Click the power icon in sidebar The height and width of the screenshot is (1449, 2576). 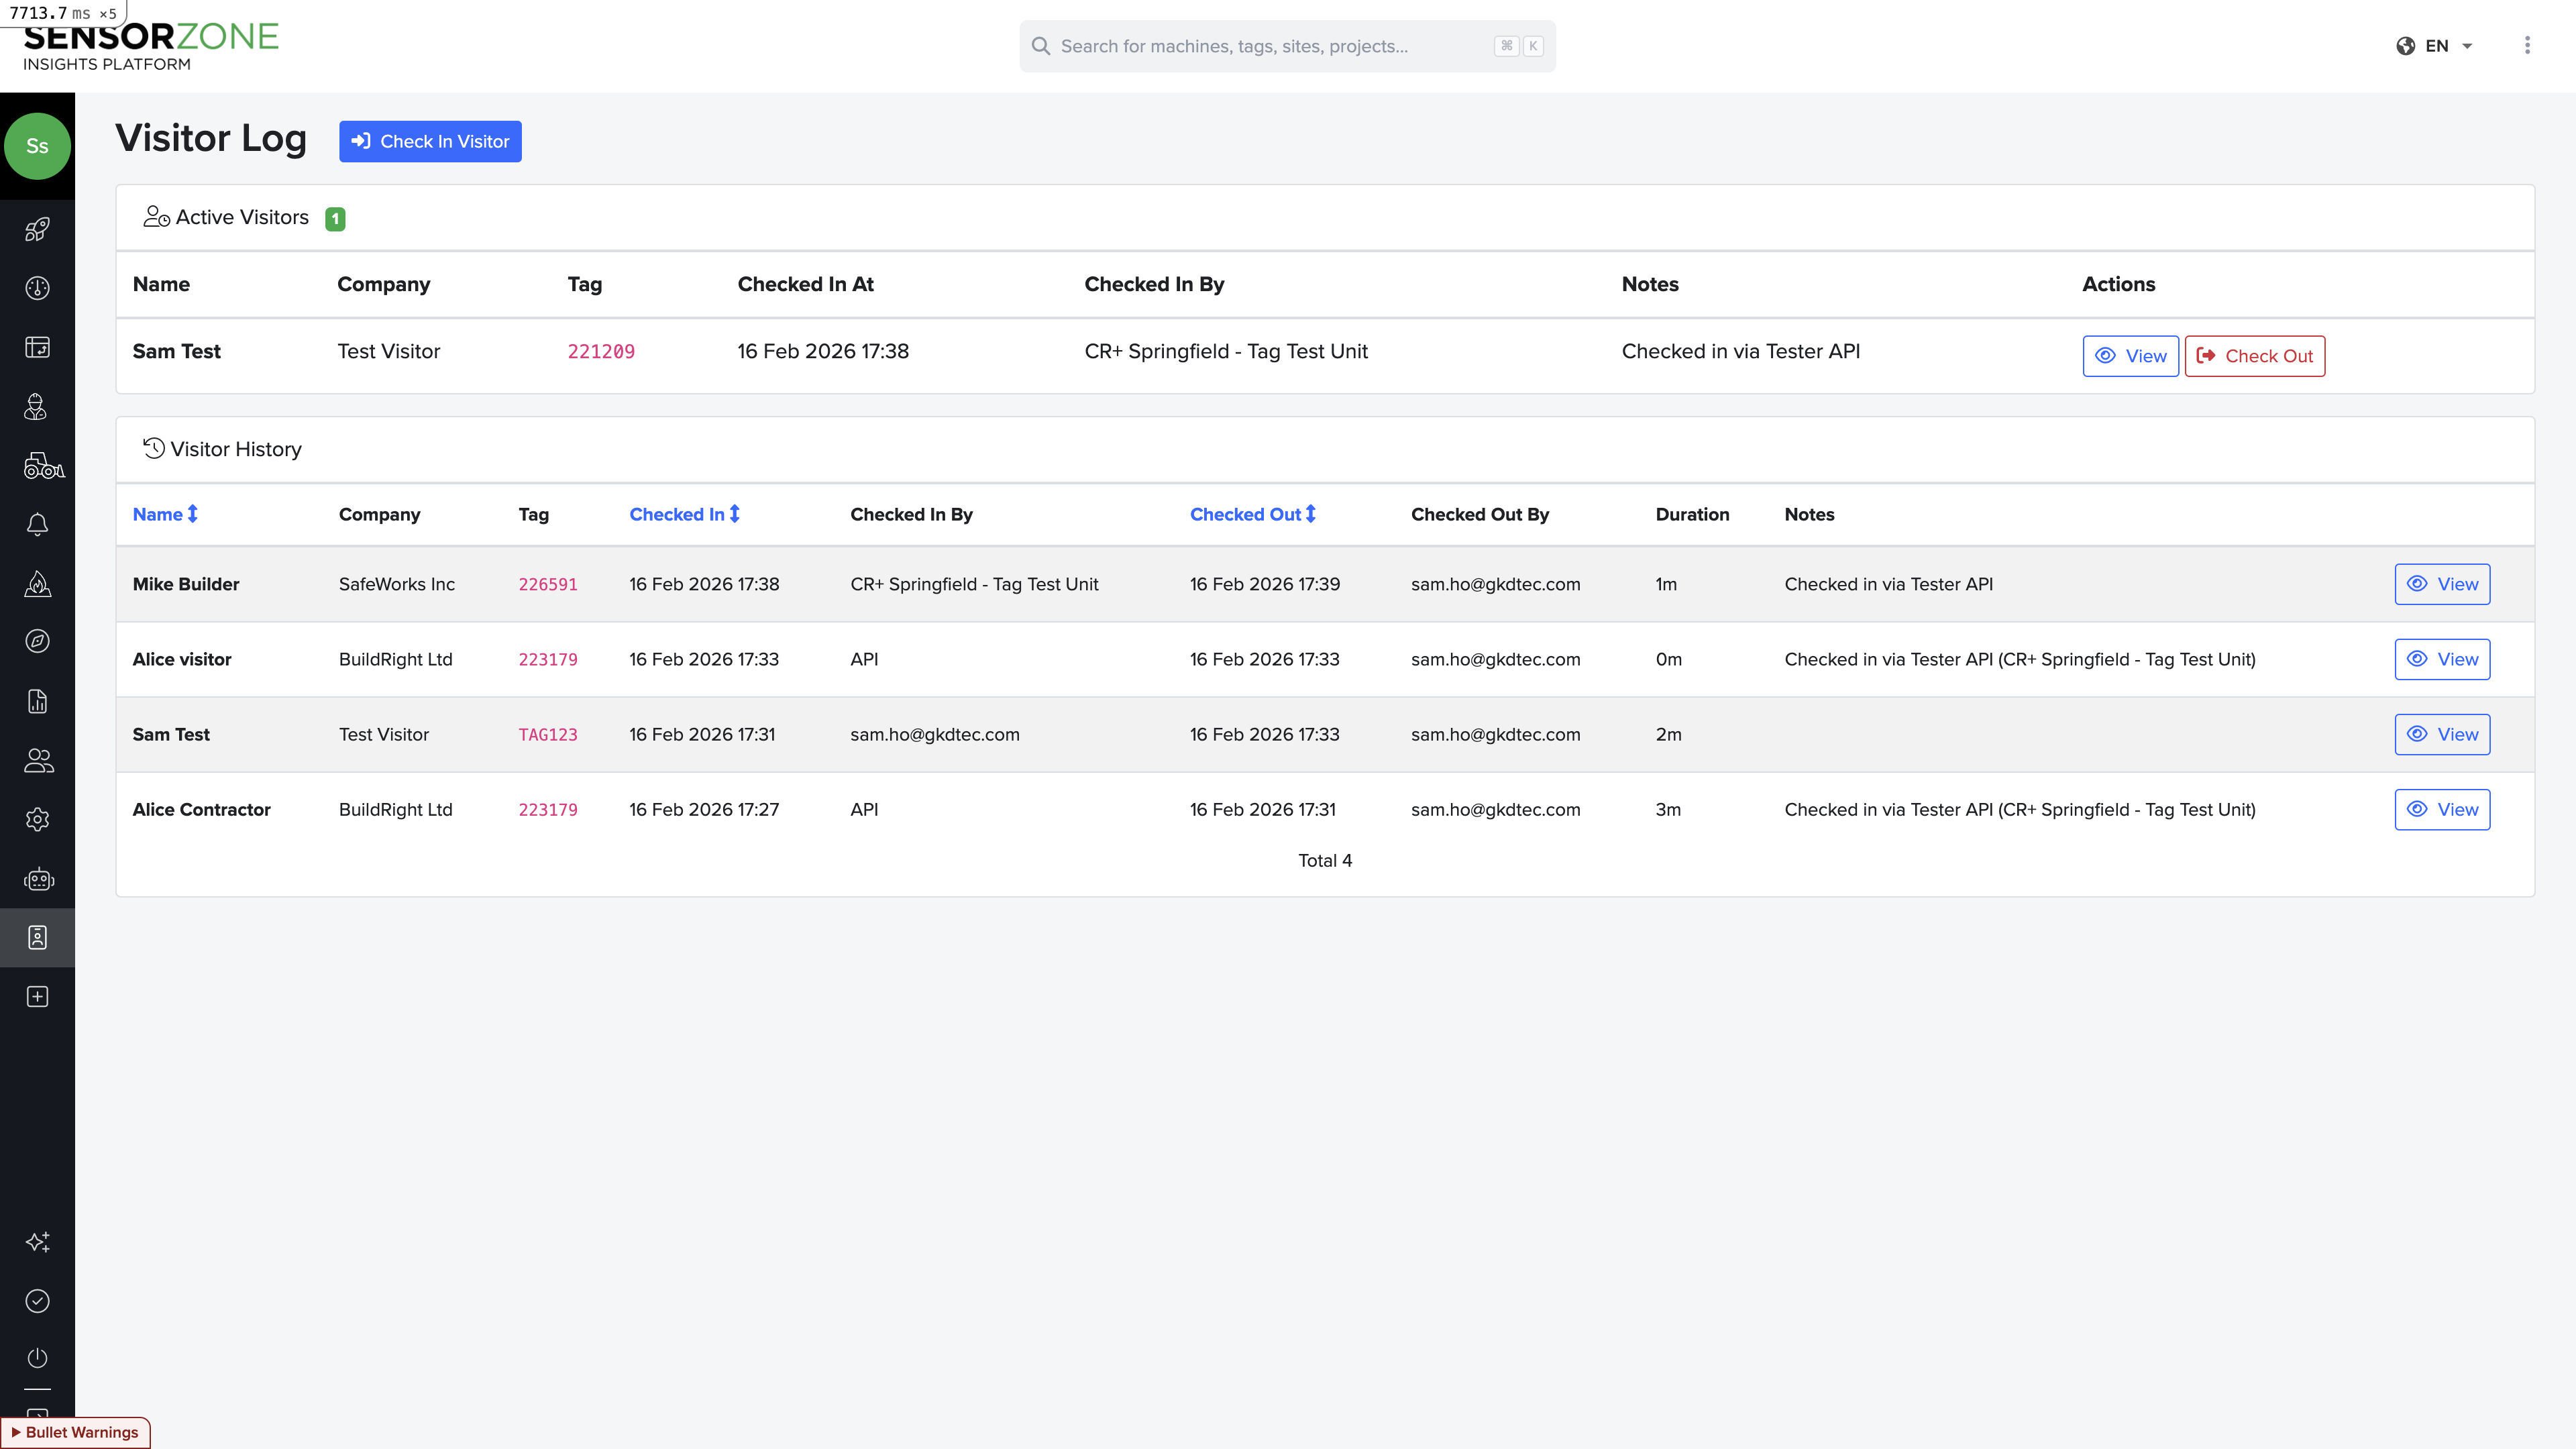coord(37,1358)
